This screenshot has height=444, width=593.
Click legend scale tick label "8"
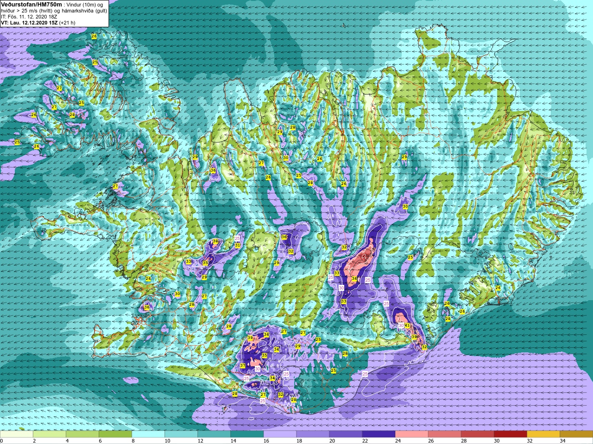pyautogui.click(x=133, y=441)
